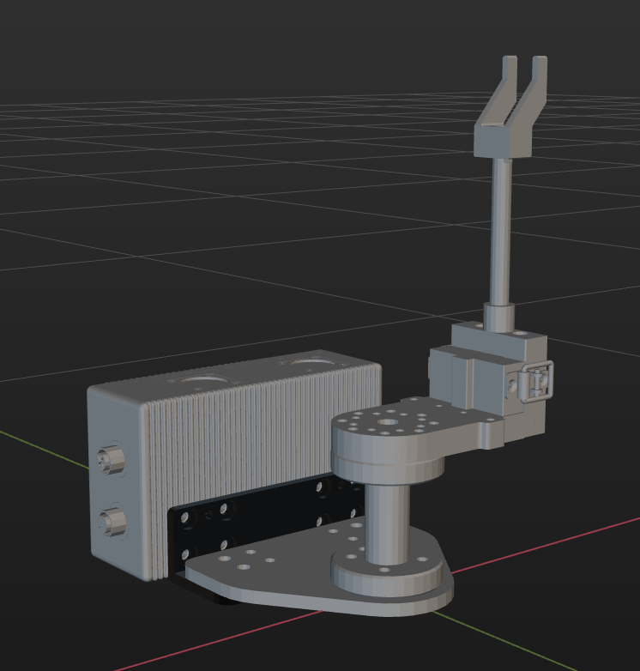Click the lower connector on the box's left face
The image size is (640, 671).
(112, 520)
